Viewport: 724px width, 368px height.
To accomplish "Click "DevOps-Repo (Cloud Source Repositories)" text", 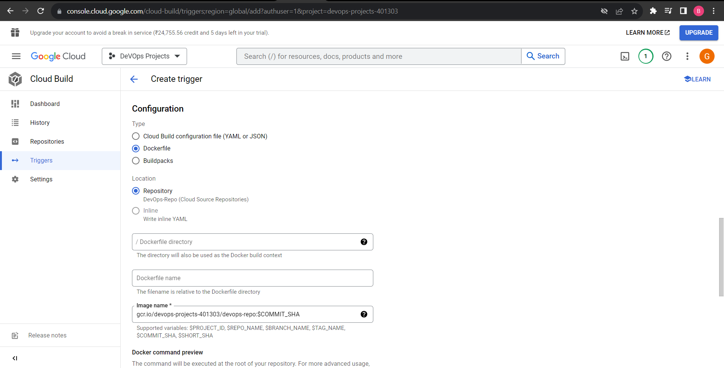I will [196, 199].
